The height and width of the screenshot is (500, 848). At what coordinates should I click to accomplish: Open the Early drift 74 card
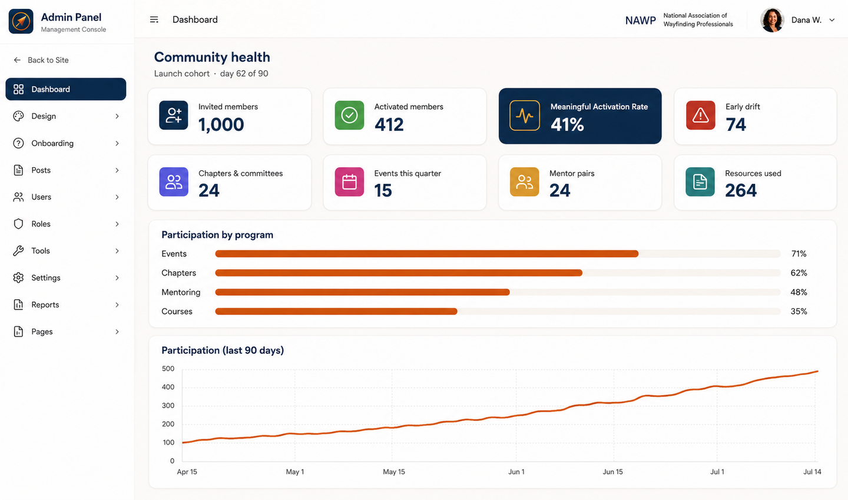[x=755, y=116]
